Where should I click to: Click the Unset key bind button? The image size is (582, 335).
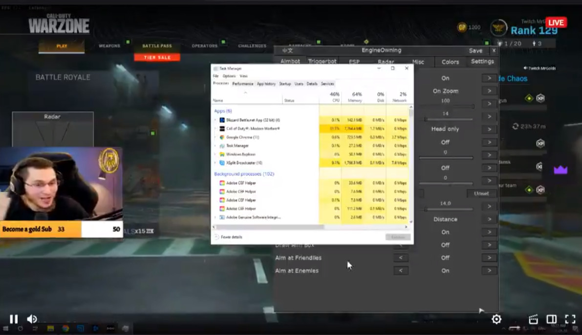point(481,194)
